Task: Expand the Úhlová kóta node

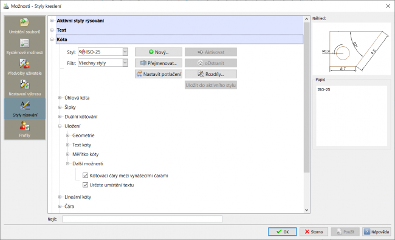Action: [60, 98]
